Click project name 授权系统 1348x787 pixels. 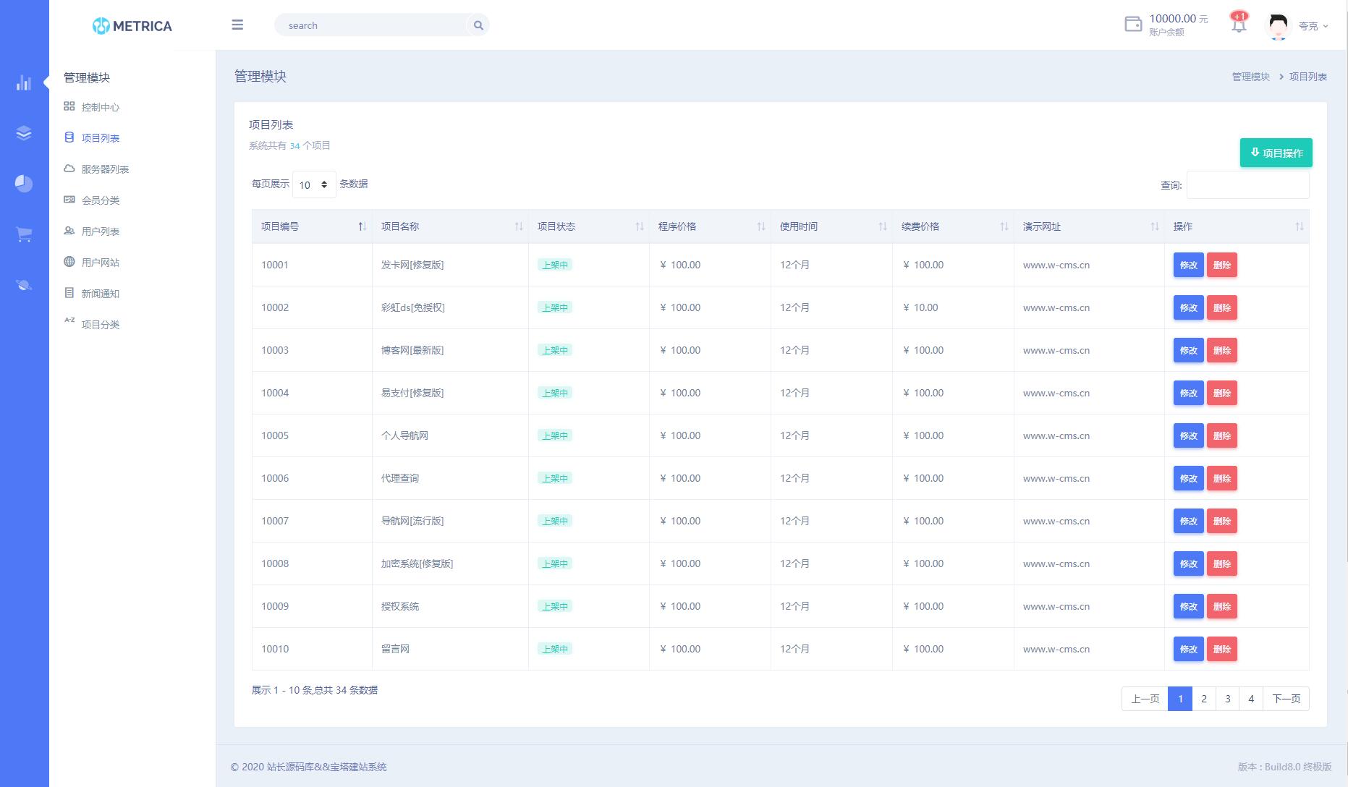[400, 606]
